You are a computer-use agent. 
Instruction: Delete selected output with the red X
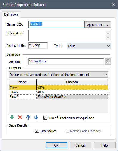[20, 117]
